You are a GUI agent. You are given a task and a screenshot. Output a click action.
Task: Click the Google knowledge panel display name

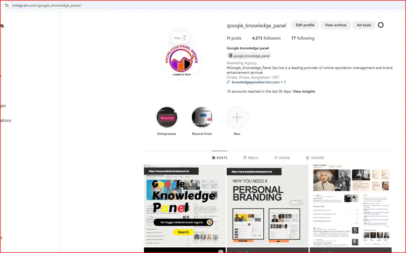click(248, 48)
